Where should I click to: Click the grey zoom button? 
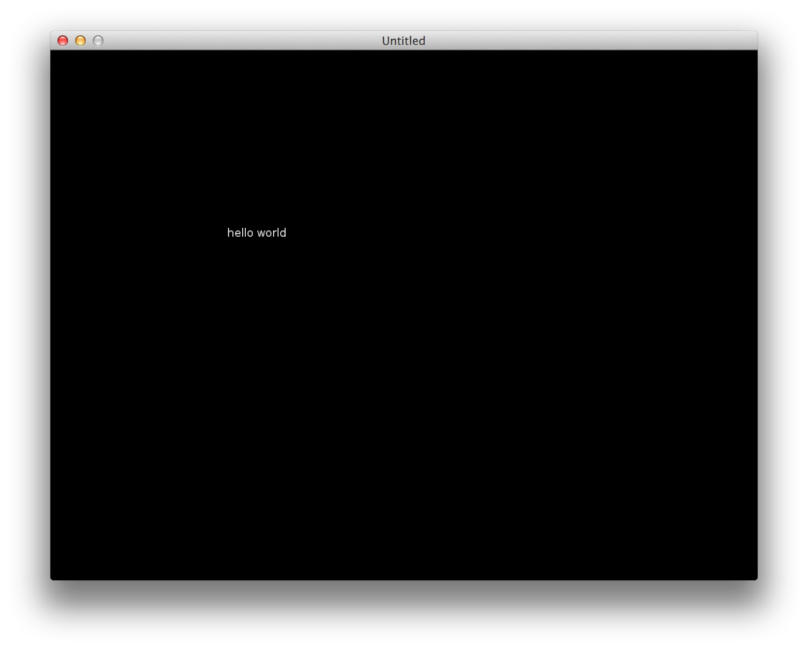(x=98, y=41)
